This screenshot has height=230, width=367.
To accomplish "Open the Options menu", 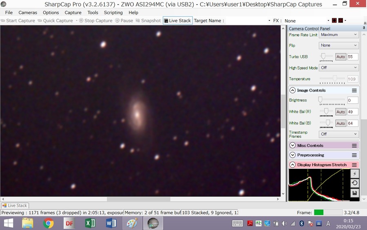I will pyautogui.click(x=51, y=12).
